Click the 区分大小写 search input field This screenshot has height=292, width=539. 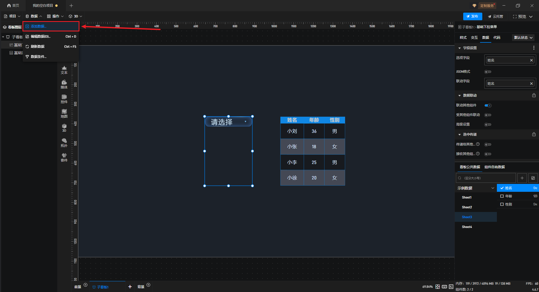(487, 178)
